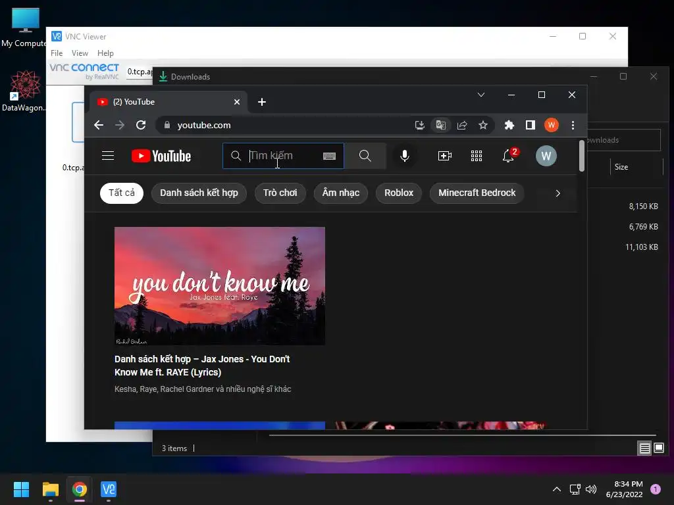Viewport: 674px width, 505px height.
Task: Click the YouTube page vertical scrollbar
Action: (x=582, y=155)
